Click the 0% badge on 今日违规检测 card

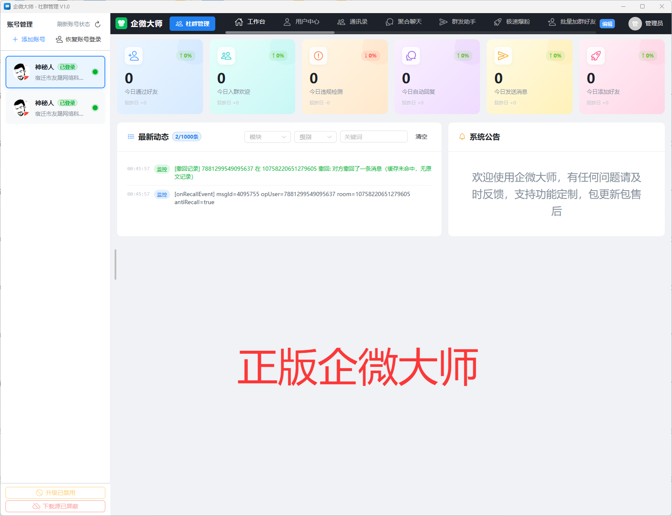pos(370,56)
